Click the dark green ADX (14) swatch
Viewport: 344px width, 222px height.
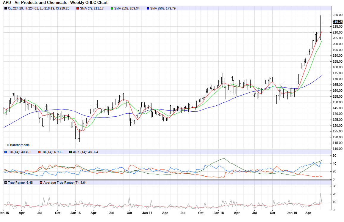pos(71,152)
